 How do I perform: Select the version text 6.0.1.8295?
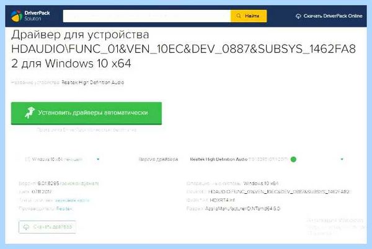tap(48, 183)
